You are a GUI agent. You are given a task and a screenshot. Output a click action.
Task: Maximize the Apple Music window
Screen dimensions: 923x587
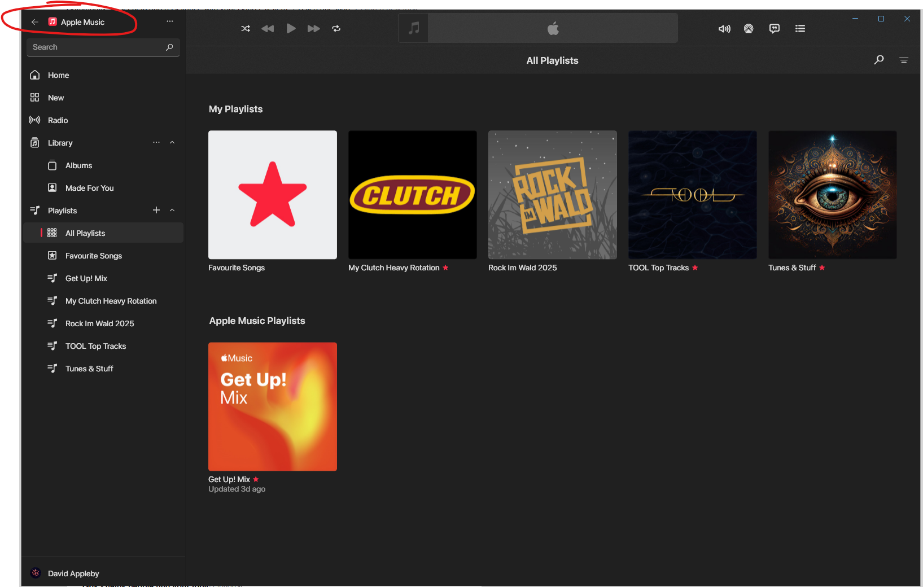881,19
